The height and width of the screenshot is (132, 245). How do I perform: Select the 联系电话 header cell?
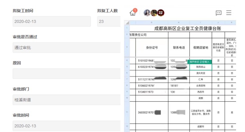179,48
